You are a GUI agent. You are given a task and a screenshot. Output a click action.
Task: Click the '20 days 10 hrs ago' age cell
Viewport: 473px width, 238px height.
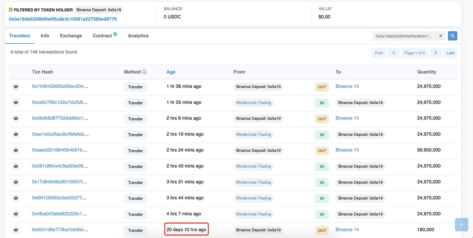[186, 230]
